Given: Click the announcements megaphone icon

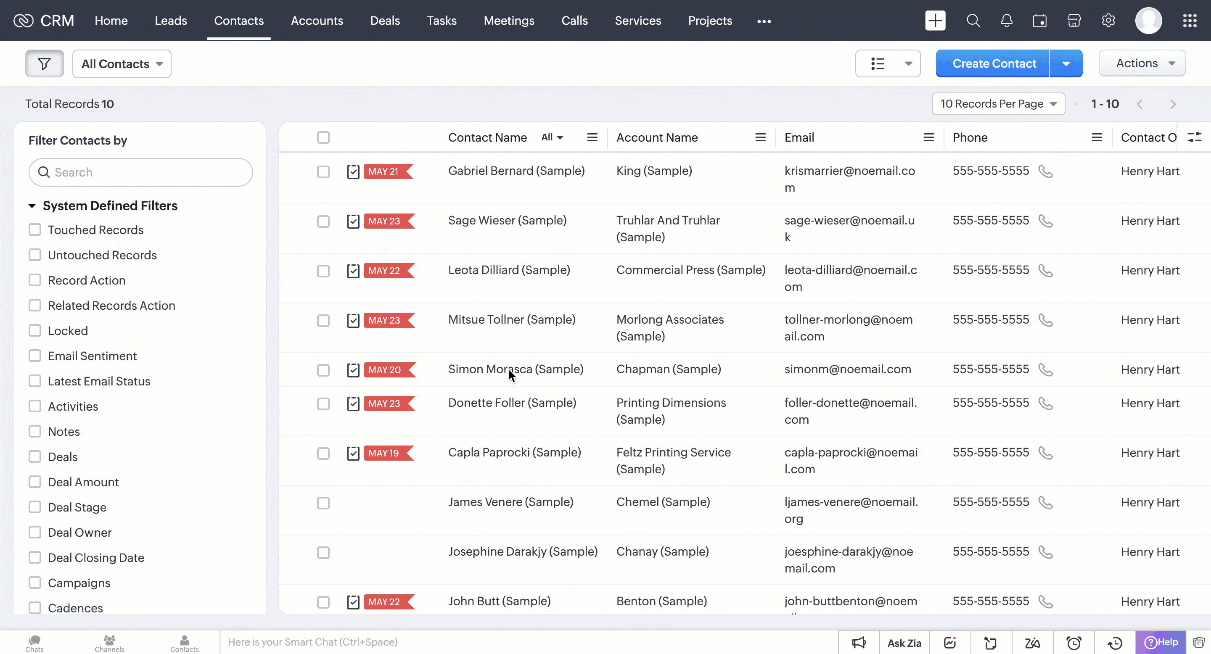Looking at the screenshot, I should pyautogui.click(x=858, y=643).
